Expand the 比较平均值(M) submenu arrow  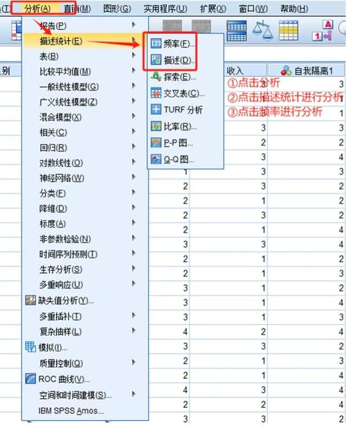tap(134, 71)
